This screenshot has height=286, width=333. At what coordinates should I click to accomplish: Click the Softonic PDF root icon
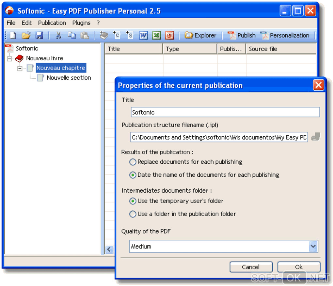(x=9, y=48)
